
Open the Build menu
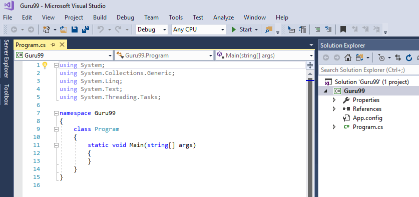(100, 17)
